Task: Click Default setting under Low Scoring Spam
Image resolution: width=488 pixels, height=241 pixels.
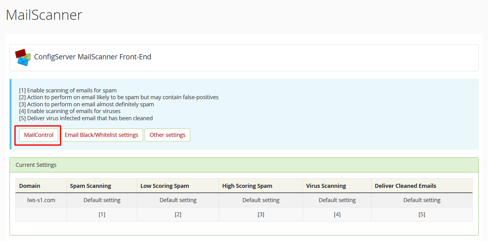Action: coord(178,200)
